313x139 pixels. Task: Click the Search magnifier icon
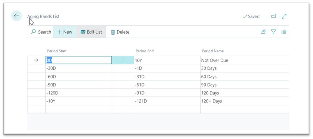33,32
